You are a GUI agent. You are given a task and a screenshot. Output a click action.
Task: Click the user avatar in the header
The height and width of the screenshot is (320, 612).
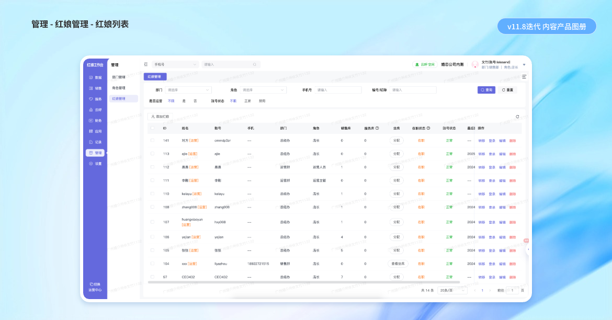[x=475, y=64]
